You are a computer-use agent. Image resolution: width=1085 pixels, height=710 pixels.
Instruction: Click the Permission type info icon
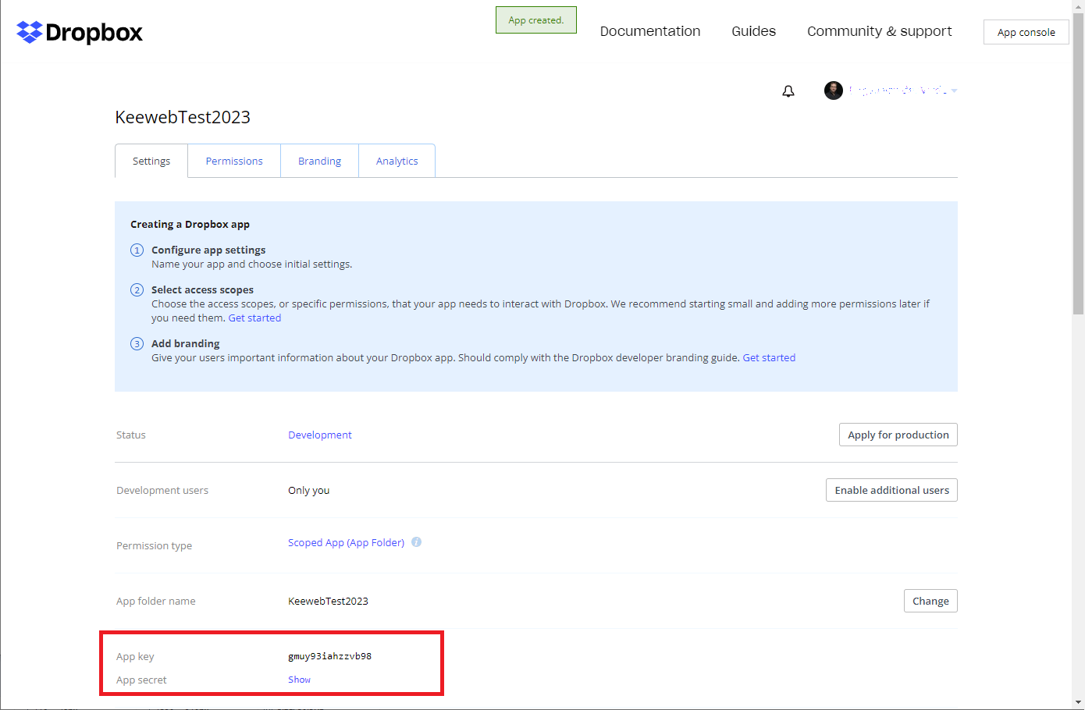coord(417,542)
